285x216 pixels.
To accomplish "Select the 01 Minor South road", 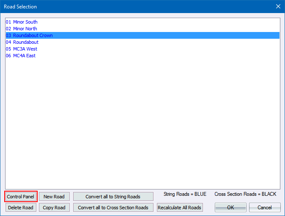I will tap(22, 22).
